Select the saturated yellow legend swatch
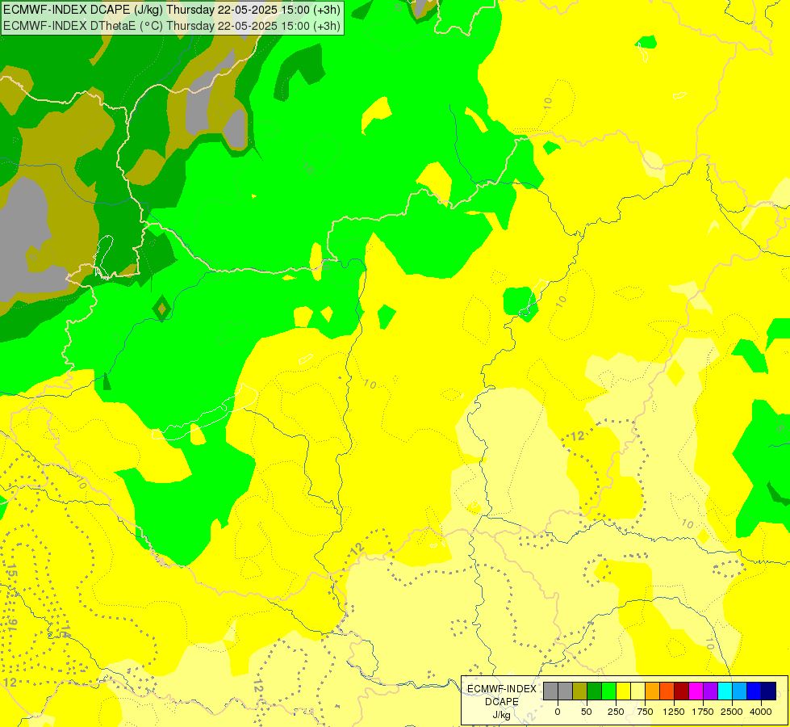The image size is (790, 727). coord(623,691)
